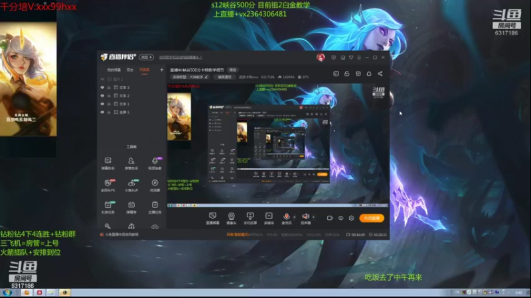Switch to the 我的场景 tab
This screenshot has width=531, height=298.
click(x=114, y=70)
